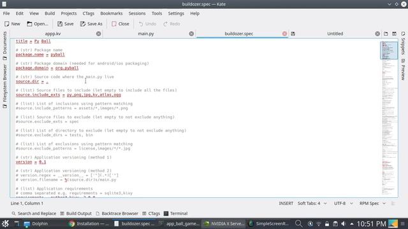
Task: Switch to NVIDIA X Server taskbar entry
Action: coord(224,223)
